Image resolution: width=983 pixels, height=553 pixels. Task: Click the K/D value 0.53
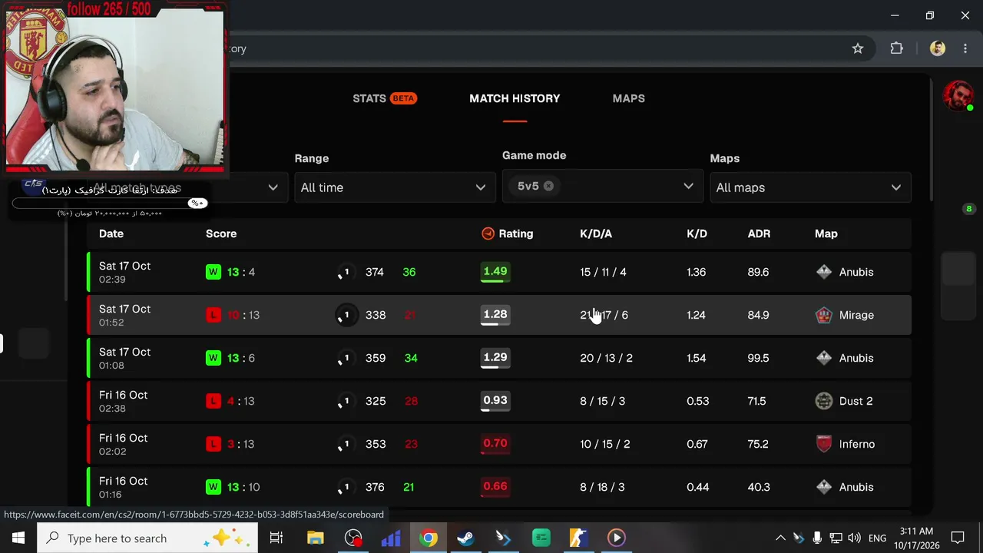point(697,401)
